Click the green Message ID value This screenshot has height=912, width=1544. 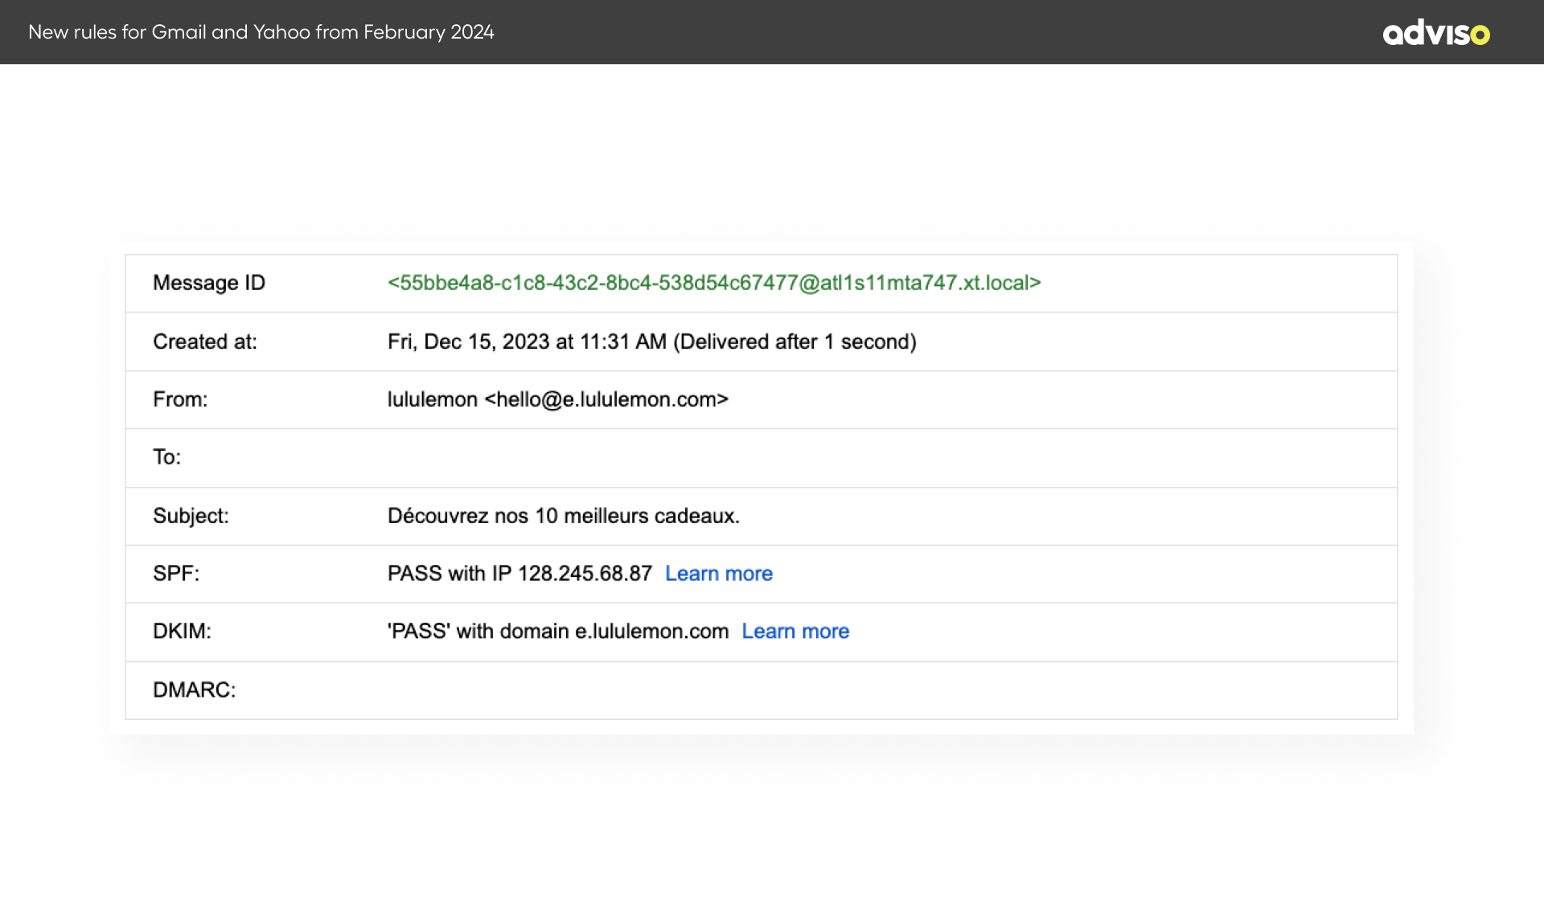tap(713, 283)
